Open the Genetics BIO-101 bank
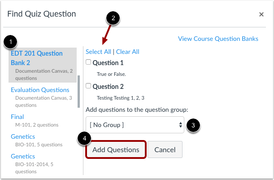This screenshot has height=180, width=274. tap(23, 136)
